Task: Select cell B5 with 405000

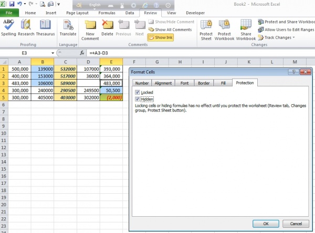Action: pos(43,97)
